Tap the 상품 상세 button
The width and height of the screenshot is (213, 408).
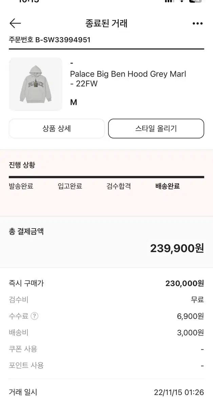pyautogui.click(x=57, y=129)
